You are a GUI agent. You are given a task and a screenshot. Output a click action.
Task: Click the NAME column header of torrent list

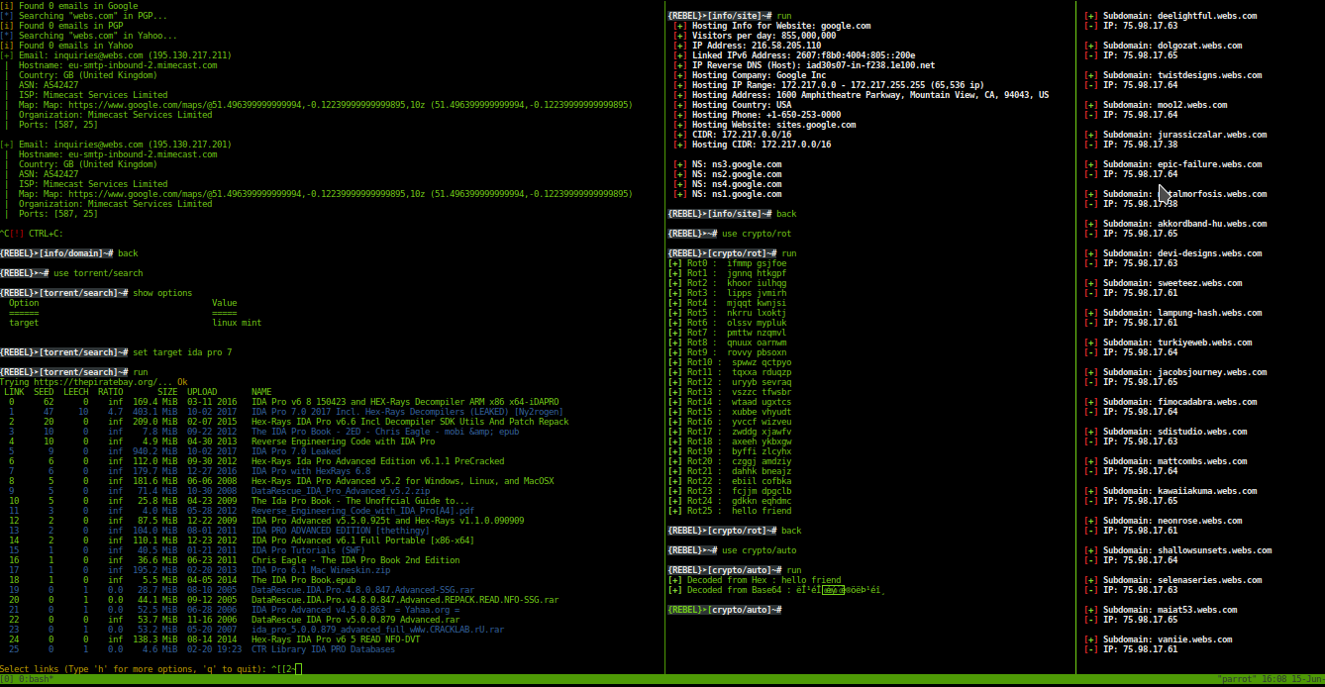pos(261,392)
